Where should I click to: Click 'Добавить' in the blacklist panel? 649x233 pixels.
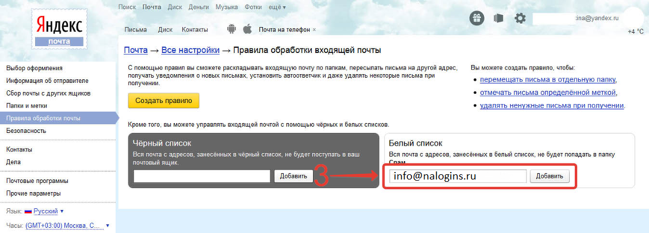coord(293,176)
